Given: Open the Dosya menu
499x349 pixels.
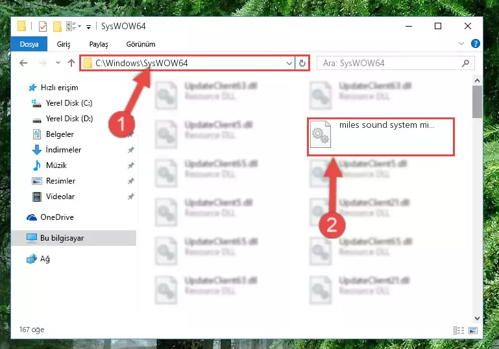Looking at the screenshot, I should pos(29,44).
